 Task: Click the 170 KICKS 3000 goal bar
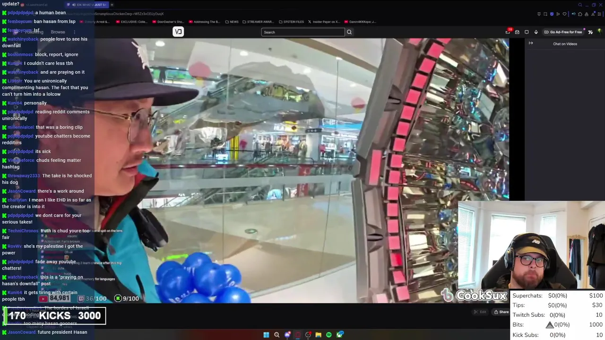click(55, 316)
